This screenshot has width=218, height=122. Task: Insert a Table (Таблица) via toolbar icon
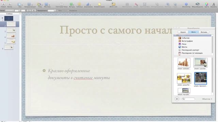(79, 4)
